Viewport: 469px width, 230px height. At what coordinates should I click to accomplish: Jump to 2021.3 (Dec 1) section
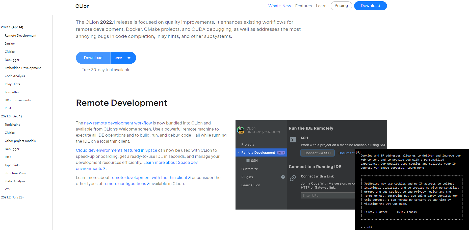11,116
